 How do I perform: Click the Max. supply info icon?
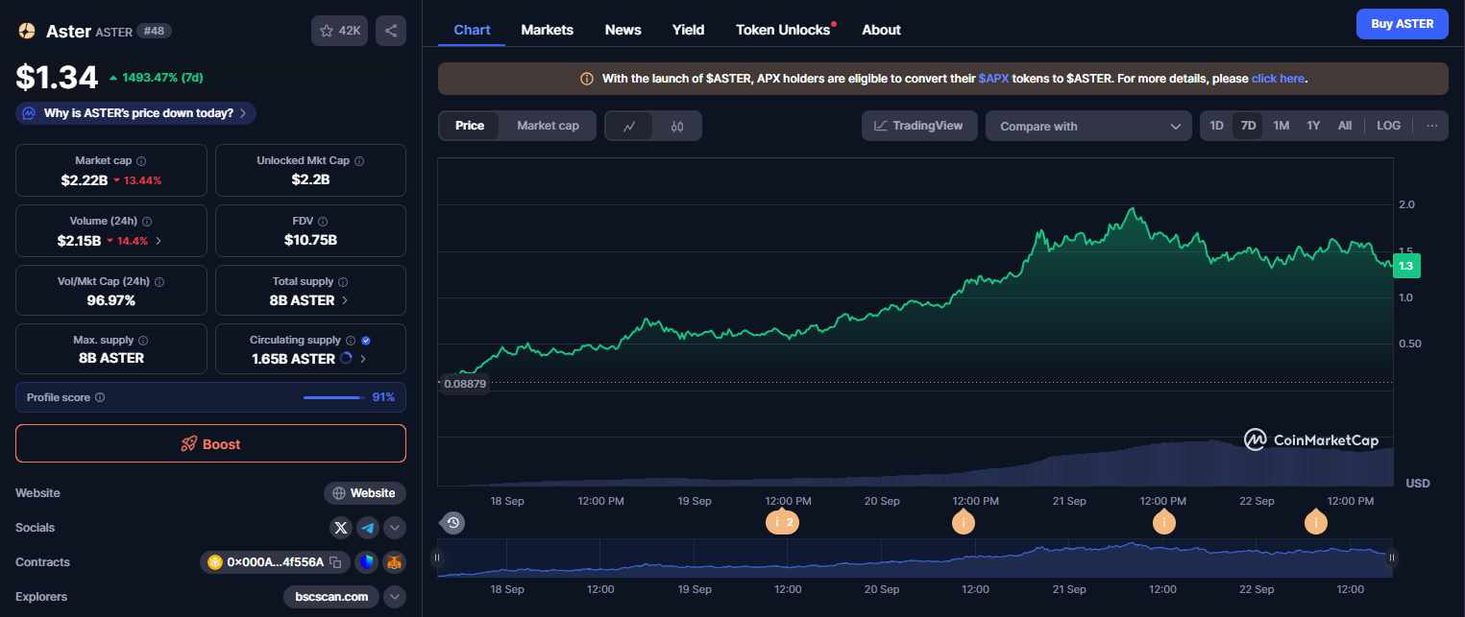(x=143, y=341)
